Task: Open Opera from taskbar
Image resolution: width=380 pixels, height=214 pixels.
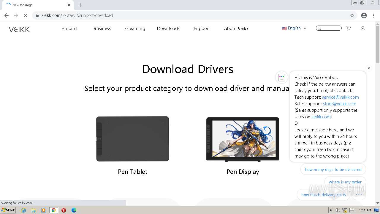Action: 64,210
